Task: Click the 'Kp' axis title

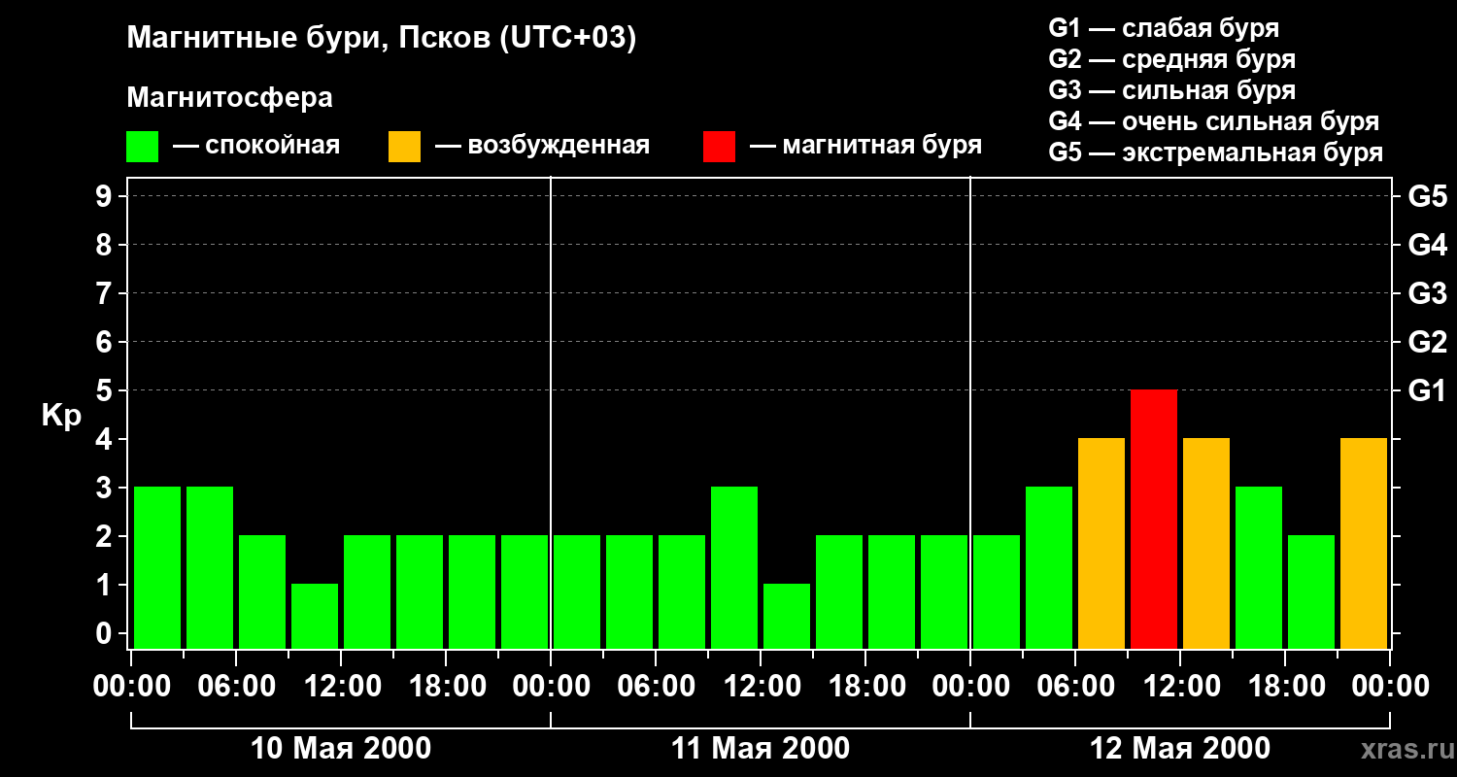Action: coord(61,416)
